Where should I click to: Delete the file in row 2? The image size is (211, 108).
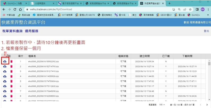11,66
